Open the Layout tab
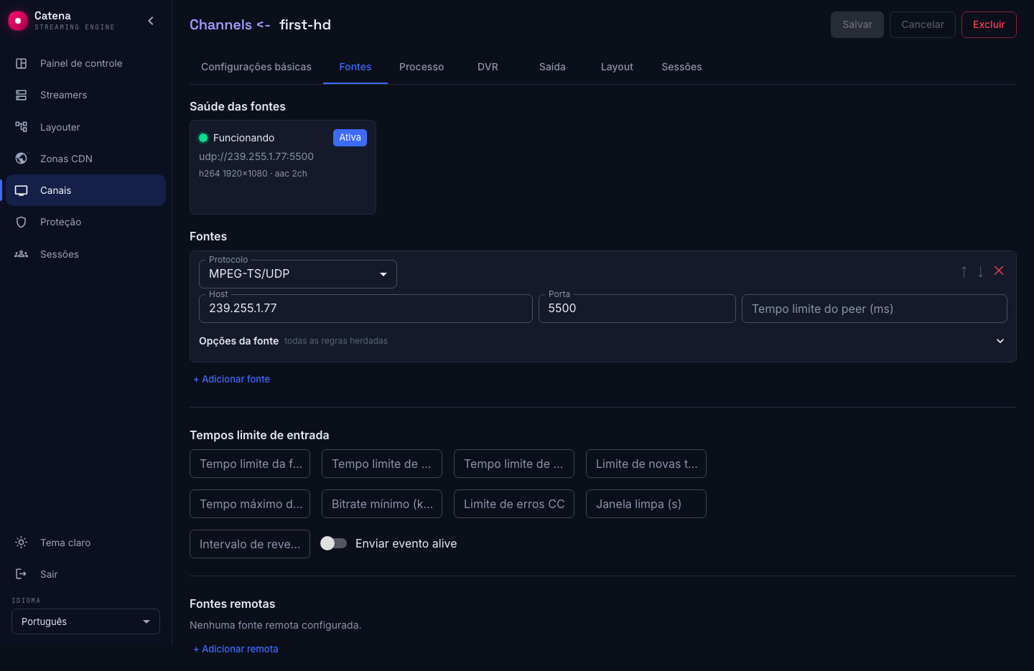1034x671 pixels. click(x=617, y=67)
